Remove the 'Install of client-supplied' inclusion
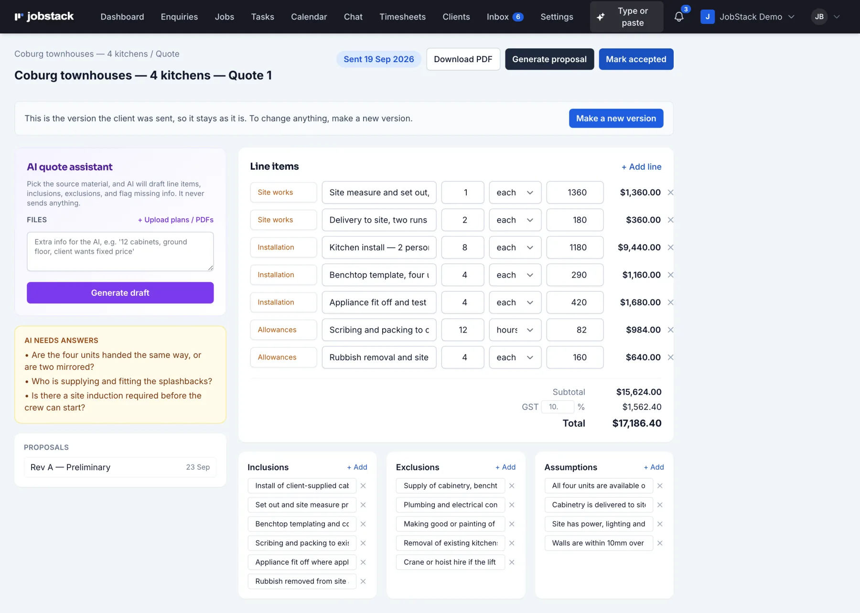This screenshot has width=860, height=613. pyautogui.click(x=363, y=486)
